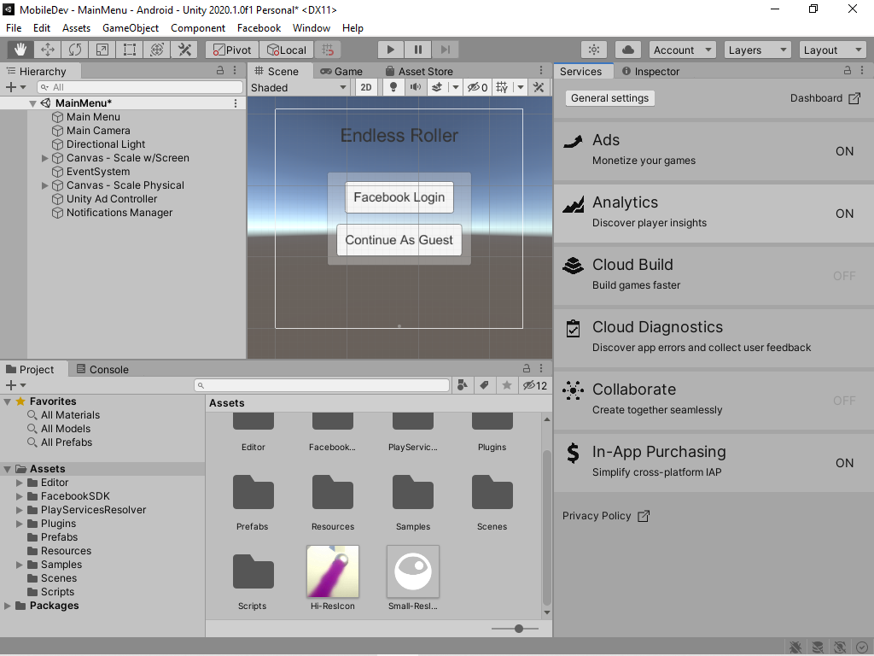Image resolution: width=874 pixels, height=656 pixels.
Task: Select the Hi-ResIcon thumbnail
Action: click(x=333, y=571)
